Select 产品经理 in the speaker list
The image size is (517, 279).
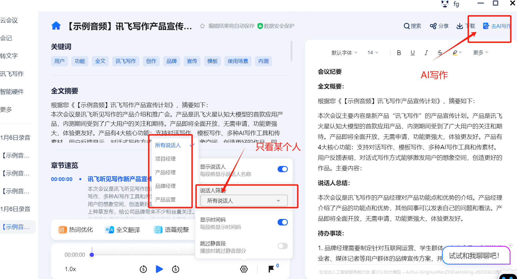pos(165,172)
